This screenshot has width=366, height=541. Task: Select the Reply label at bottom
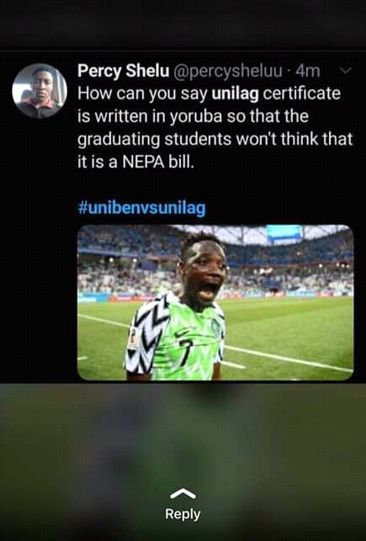[x=183, y=514]
